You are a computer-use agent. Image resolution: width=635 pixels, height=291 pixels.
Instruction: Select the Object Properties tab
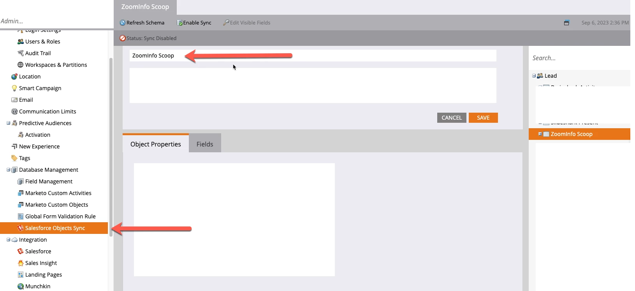pos(156,143)
